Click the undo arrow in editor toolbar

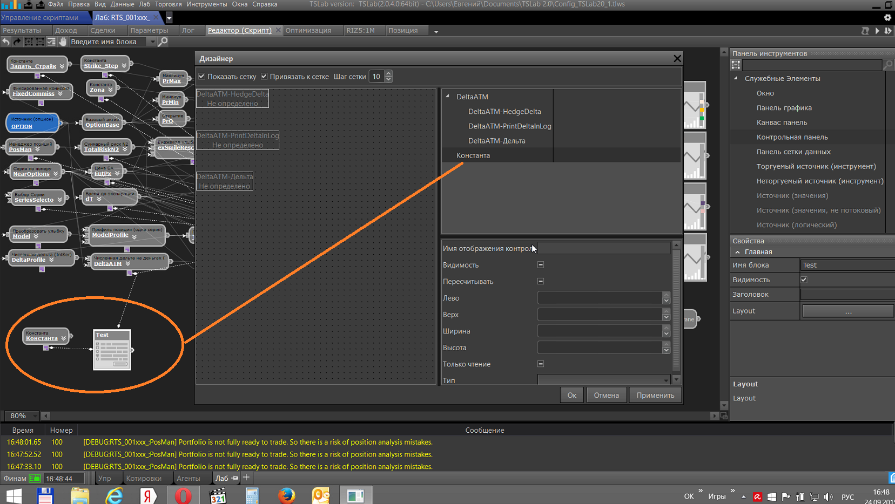(x=6, y=42)
